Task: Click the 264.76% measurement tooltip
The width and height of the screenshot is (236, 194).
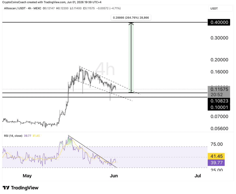Action: 131,18
